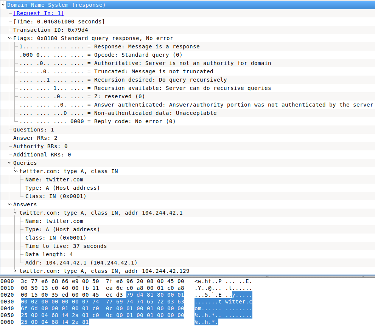Collapse the twitter.com query entry under Queries
Viewport: 375px width, 328px height.
pyautogui.click(x=15, y=171)
